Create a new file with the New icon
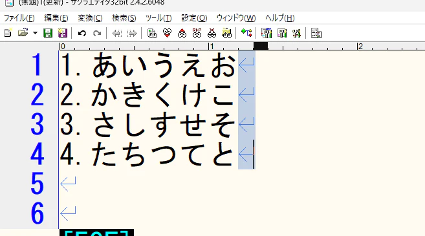This screenshot has height=236, width=425. click(8, 33)
